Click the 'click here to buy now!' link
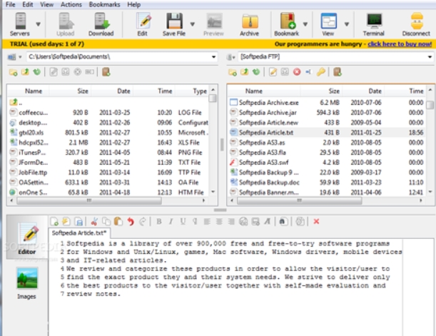 click(x=400, y=44)
